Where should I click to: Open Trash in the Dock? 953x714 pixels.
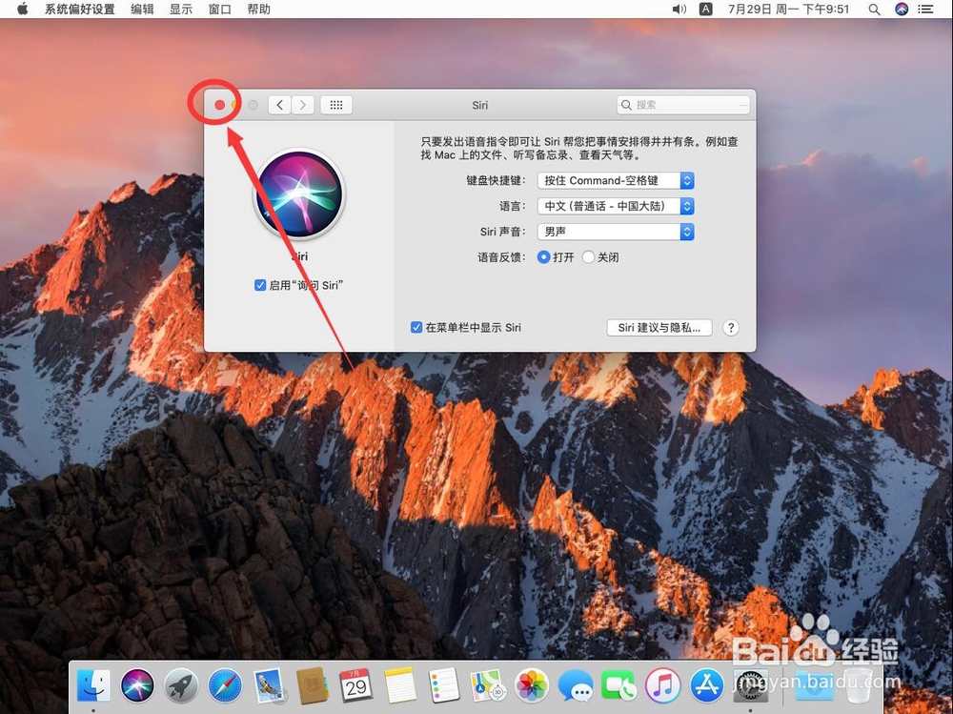point(859,685)
